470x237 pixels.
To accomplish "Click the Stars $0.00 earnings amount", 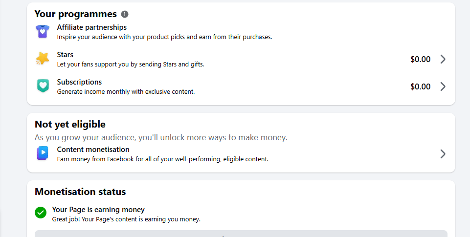I will [420, 59].
